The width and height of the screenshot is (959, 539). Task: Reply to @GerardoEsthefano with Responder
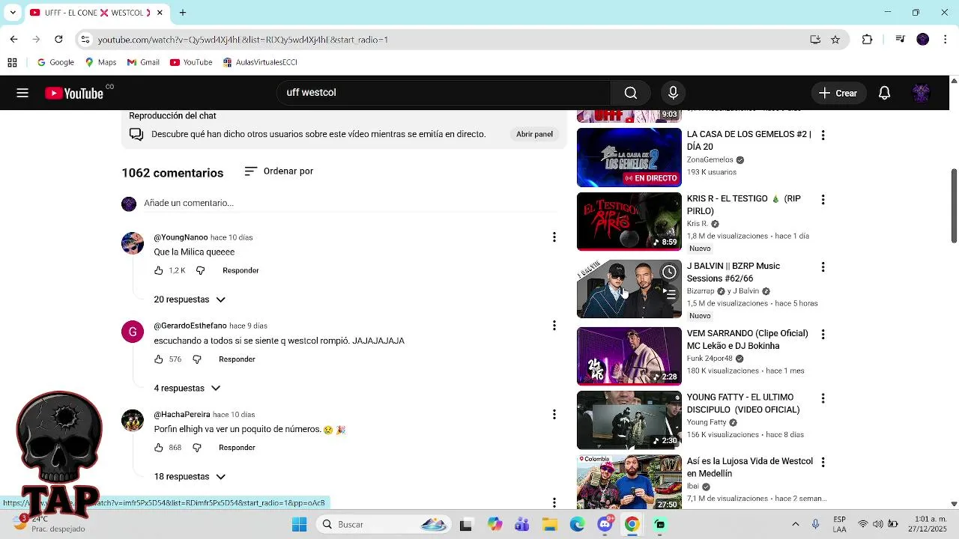coord(237,359)
